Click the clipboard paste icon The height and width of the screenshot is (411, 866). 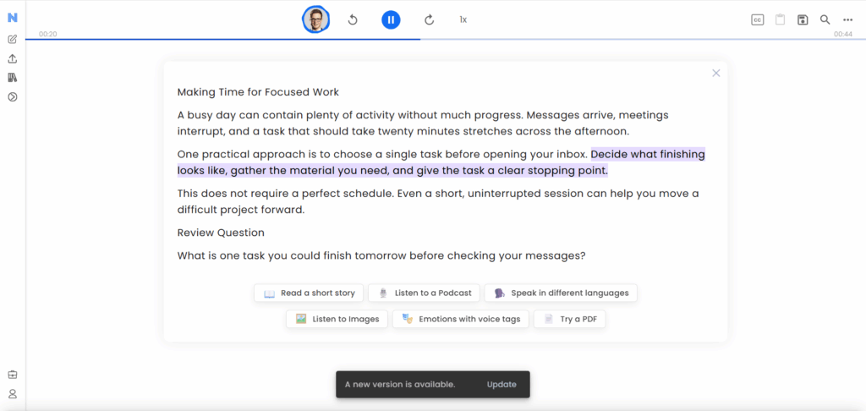point(780,20)
